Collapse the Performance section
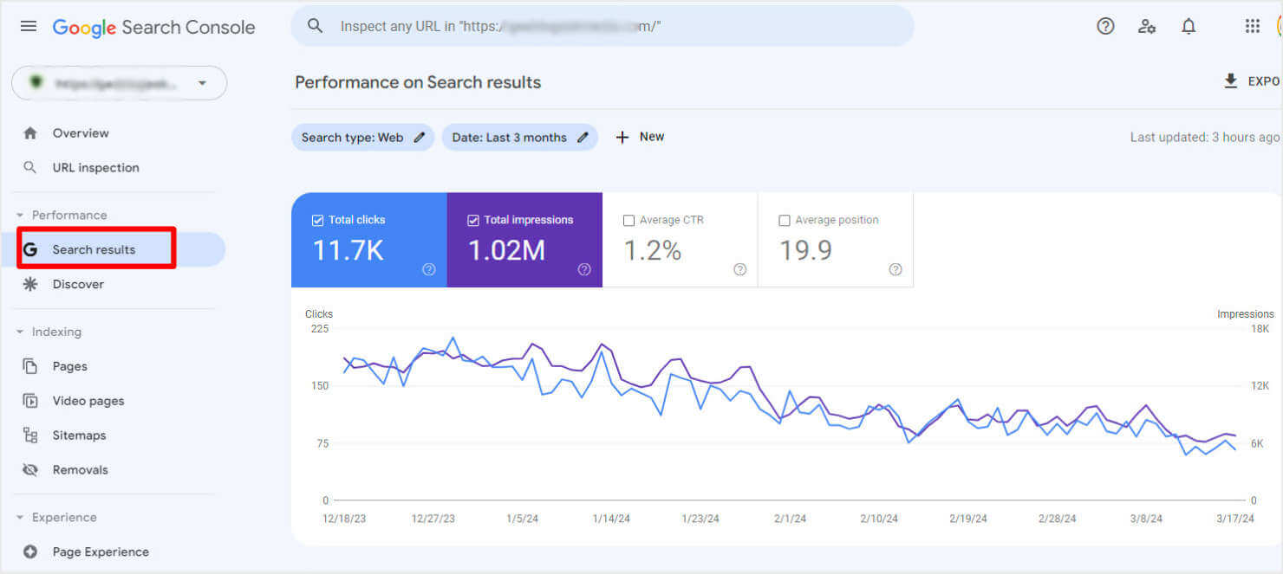The image size is (1283, 574). 19,215
